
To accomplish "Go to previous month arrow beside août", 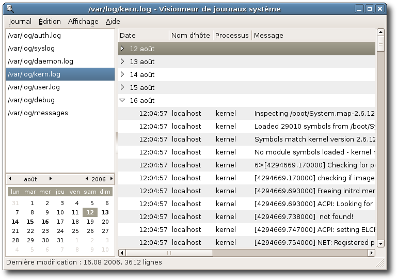I will tap(10, 179).
